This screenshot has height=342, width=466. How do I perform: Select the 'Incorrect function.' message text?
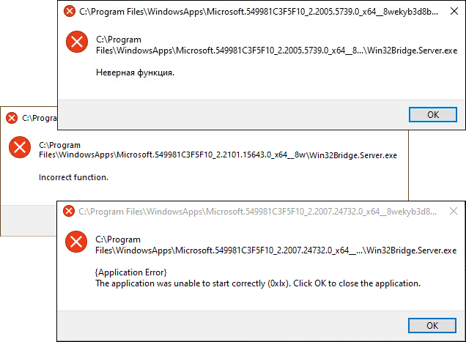(74, 177)
